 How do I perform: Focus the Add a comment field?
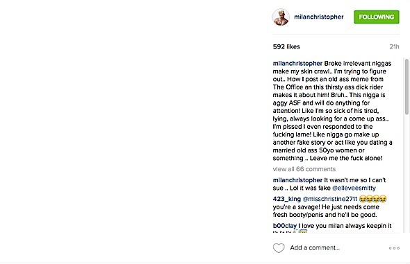315,248
